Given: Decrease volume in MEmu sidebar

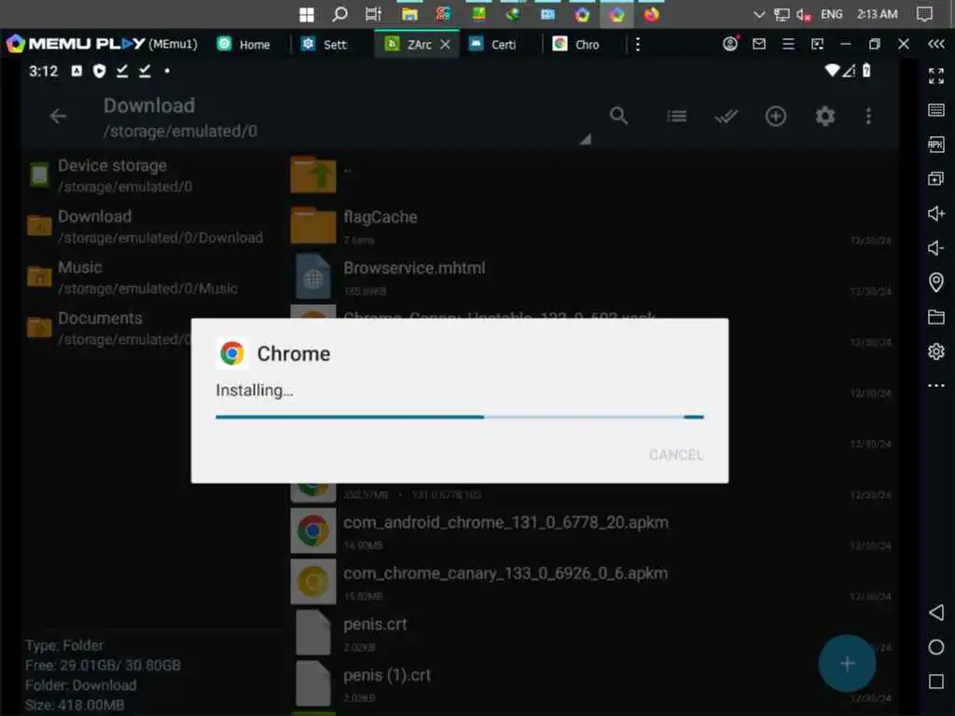Looking at the screenshot, I should 936,248.
